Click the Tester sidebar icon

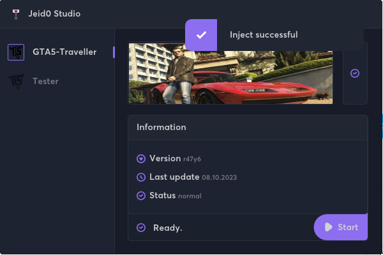pyautogui.click(x=16, y=81)
